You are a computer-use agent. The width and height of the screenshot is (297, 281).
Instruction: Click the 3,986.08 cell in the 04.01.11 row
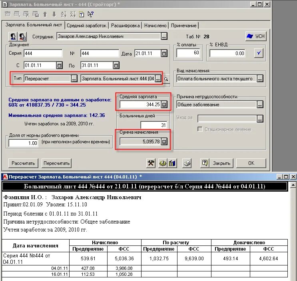(124, 268)
